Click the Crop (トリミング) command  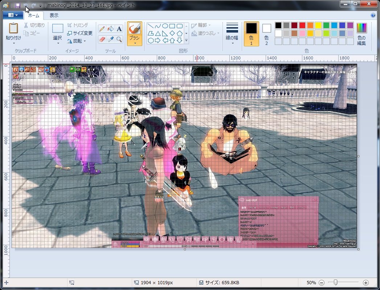point(78,25)
